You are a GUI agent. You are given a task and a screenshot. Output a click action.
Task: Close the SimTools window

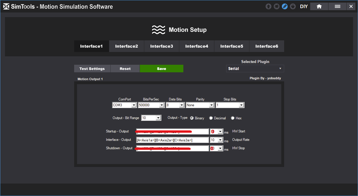[x=351, y=6]
